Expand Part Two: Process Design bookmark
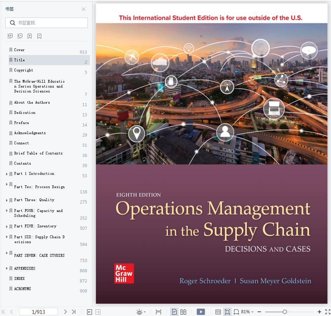The image size is (331, 316). (x=7, y=184)
